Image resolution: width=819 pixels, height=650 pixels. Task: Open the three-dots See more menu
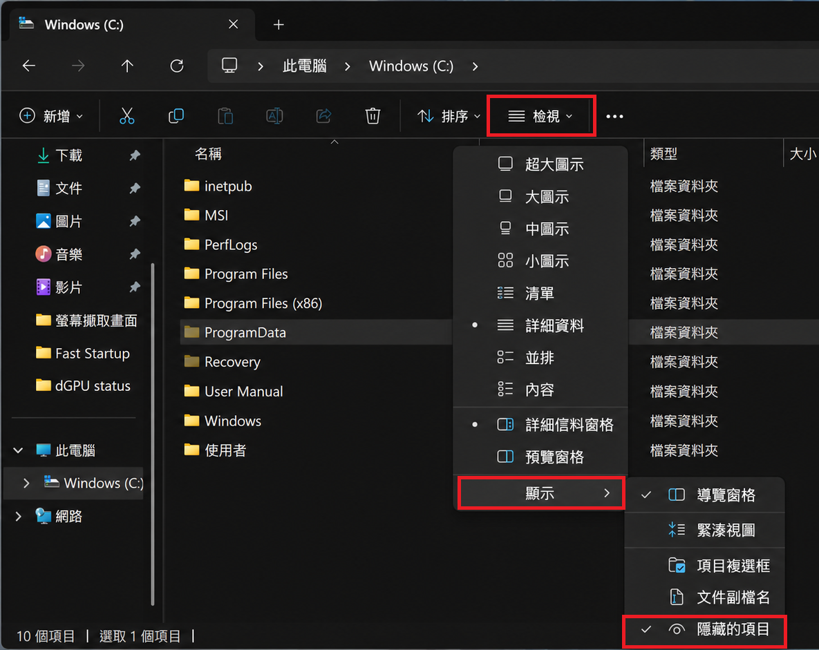tap(615, 117)
